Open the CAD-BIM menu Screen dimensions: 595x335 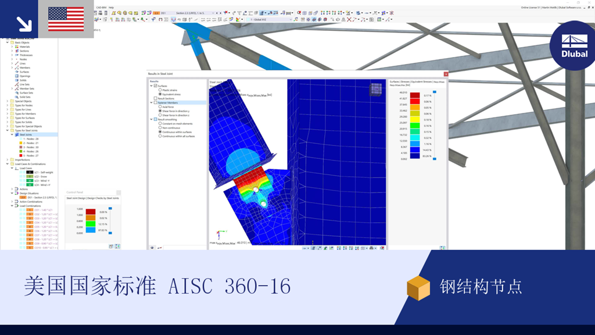pyautogui.click(x=101, y=8)
